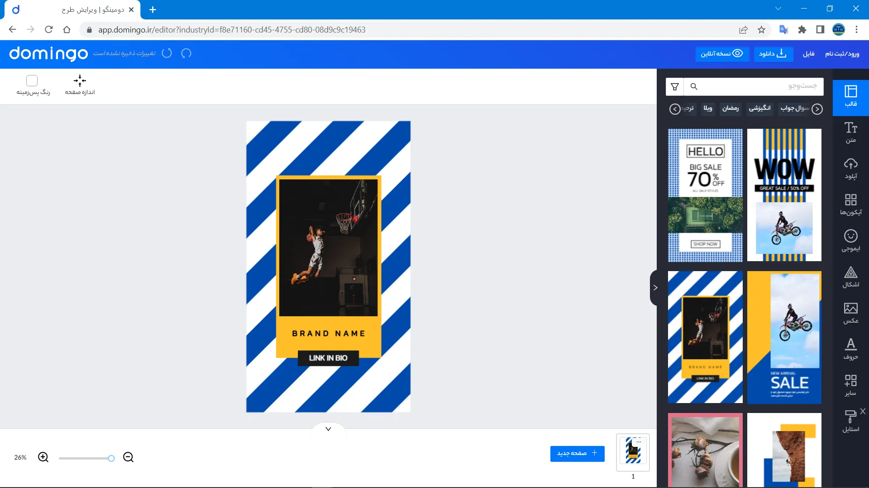The height and width of the screenshot is (488, 869).
Task: Choose the pink framed coffee template
Action: [x=705, y=450]
